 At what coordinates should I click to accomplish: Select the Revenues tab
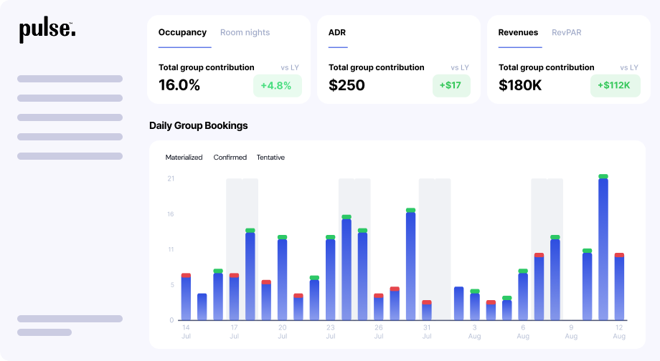518,32
